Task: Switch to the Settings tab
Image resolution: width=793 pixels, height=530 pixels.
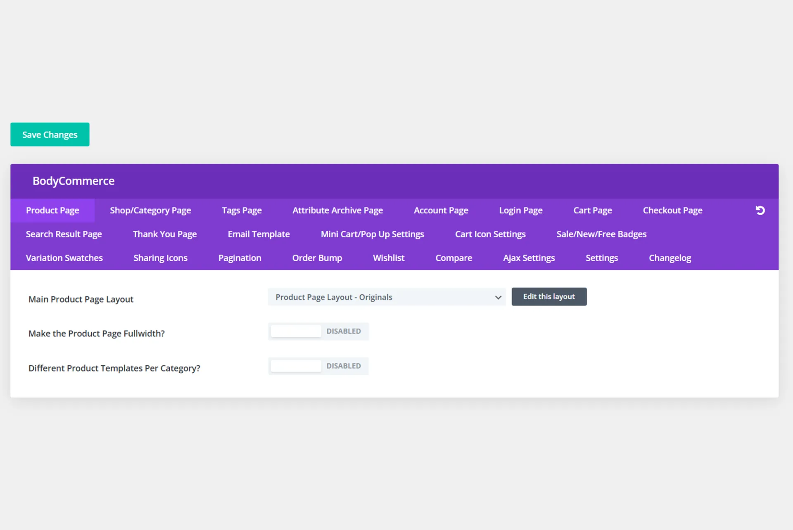Action: coord(602,258)
